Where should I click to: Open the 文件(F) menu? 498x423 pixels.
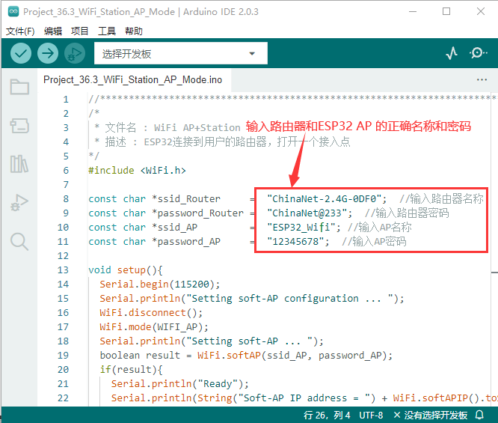[20, 31]
